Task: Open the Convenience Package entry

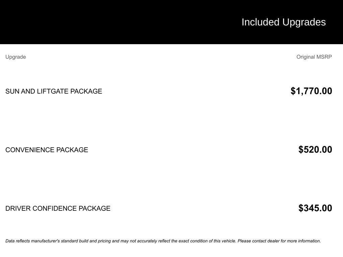Action: coord(47,150)
